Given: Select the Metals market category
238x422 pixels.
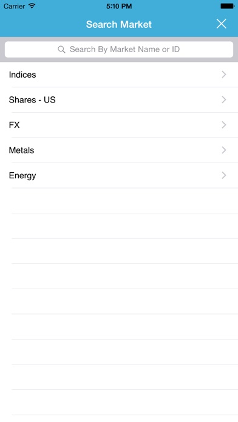Looking at the screenshot, I should (x=119, y=150).
